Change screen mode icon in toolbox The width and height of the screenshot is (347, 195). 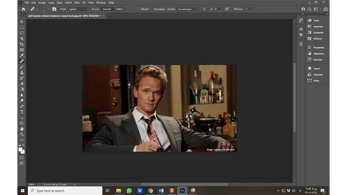click(x=22, y=163)
